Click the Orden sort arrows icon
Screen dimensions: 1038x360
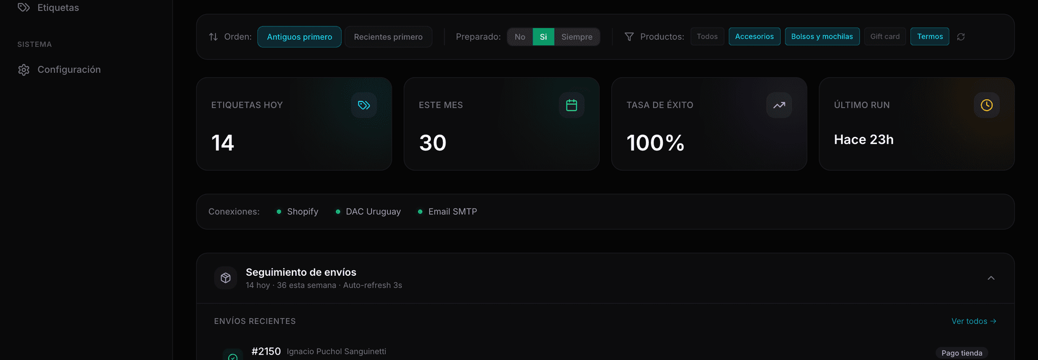(214, 37)
